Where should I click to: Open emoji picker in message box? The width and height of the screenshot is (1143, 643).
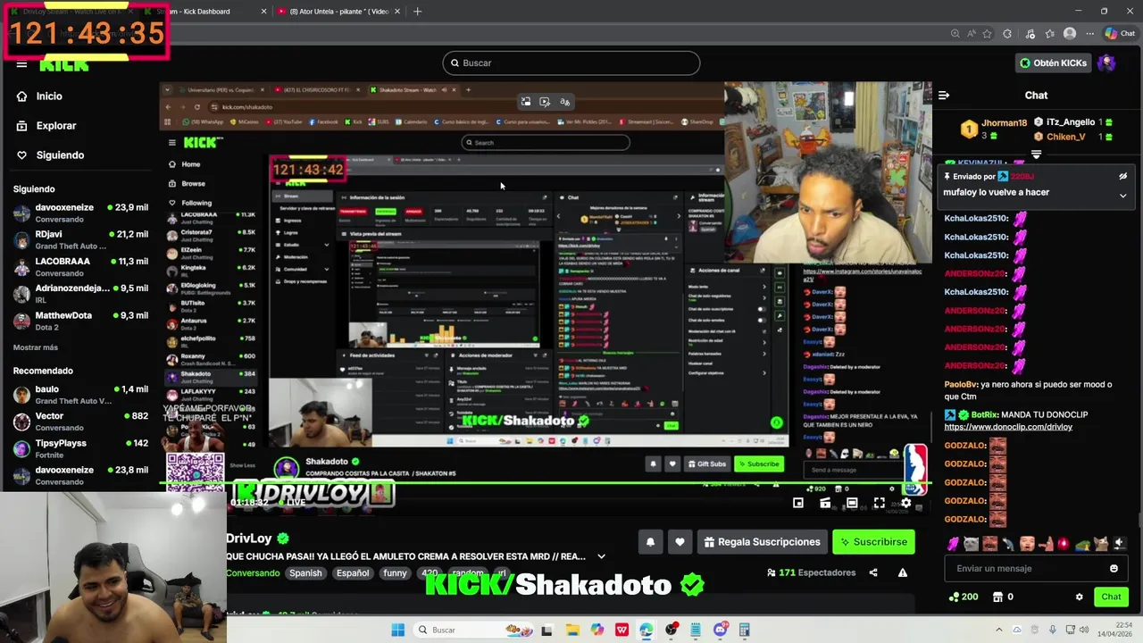1114,569
